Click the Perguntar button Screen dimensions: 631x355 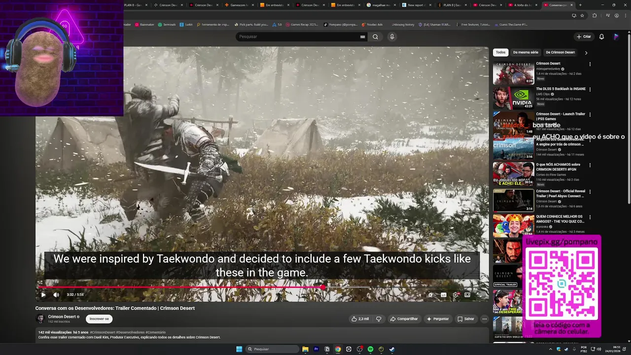tap(438, 319)
